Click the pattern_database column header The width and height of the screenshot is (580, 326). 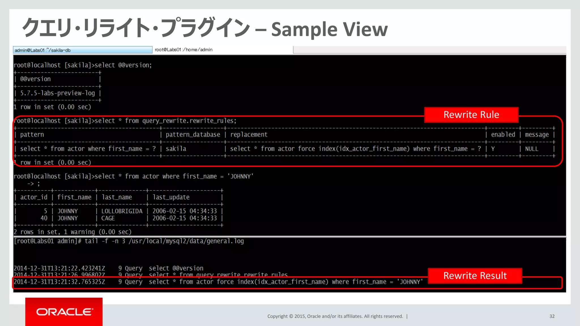click(193, 135)
